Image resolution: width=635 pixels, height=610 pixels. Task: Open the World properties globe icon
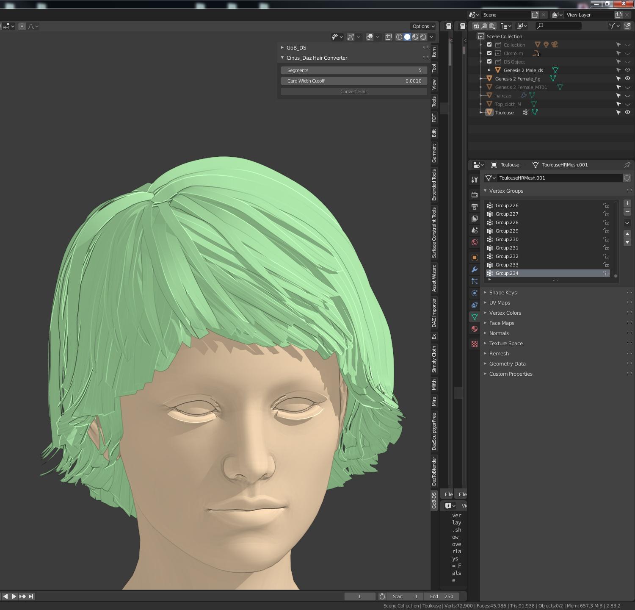click(x=475, y=242)
